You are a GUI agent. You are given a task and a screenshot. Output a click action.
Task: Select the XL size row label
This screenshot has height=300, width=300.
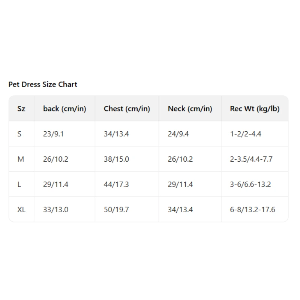[21, 210]
